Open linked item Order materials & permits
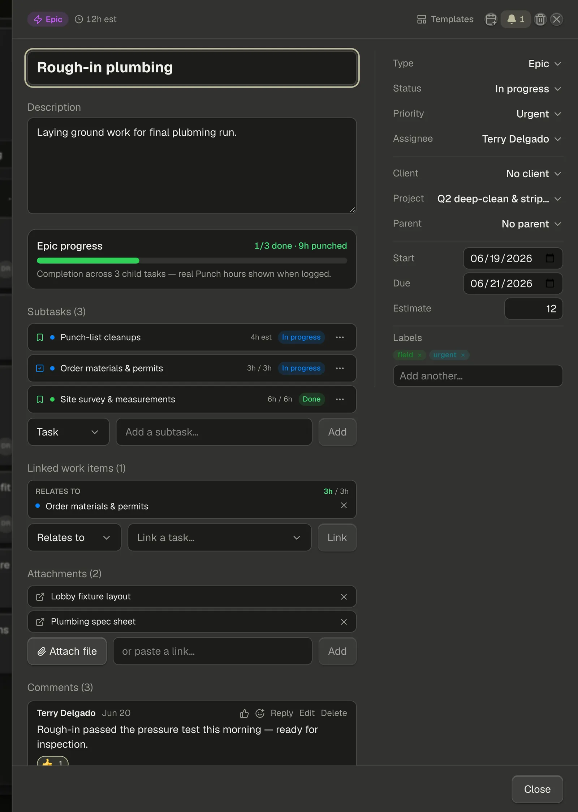578x812 pixels. tap(97, 506)
